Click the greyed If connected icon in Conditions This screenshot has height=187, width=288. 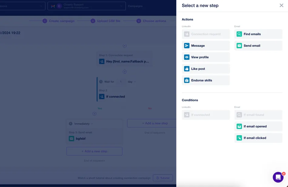[x=187, y=115]
